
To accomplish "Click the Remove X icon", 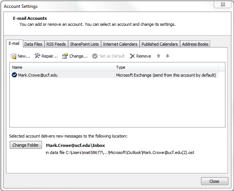I will (x=133, y=56).
